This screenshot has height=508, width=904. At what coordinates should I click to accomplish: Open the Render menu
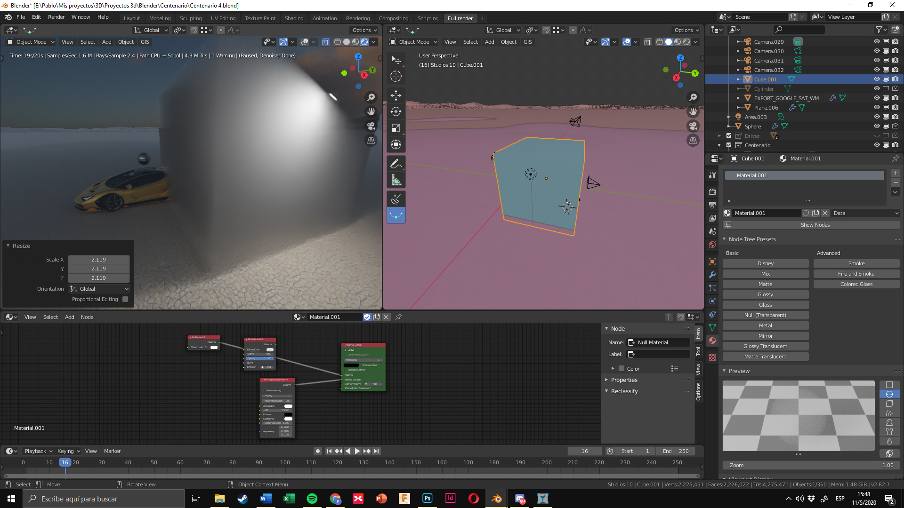click(x=56, y=17)
